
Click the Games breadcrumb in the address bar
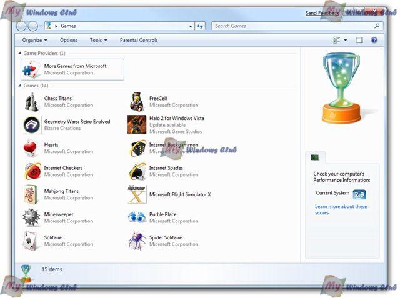68,26
